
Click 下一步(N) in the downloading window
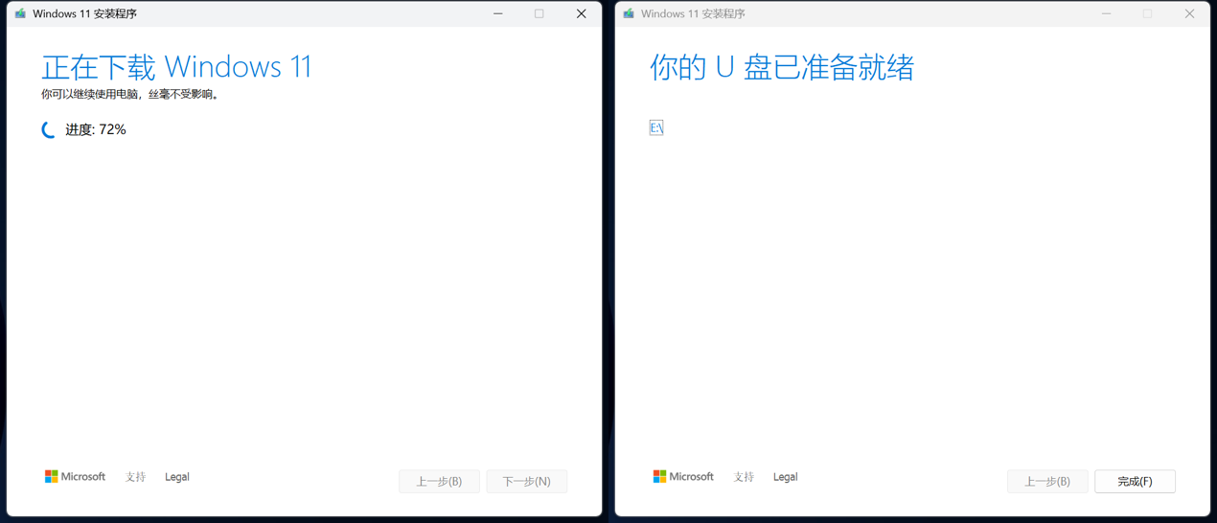click(526, 481)
